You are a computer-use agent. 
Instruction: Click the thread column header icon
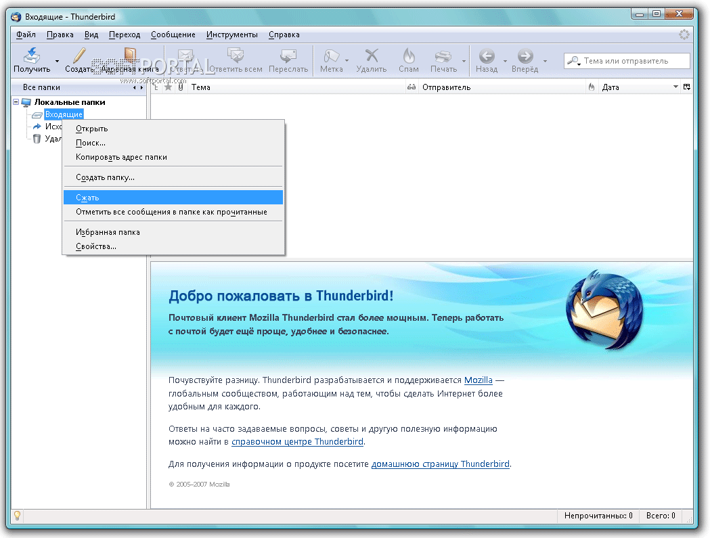point(156,87)
